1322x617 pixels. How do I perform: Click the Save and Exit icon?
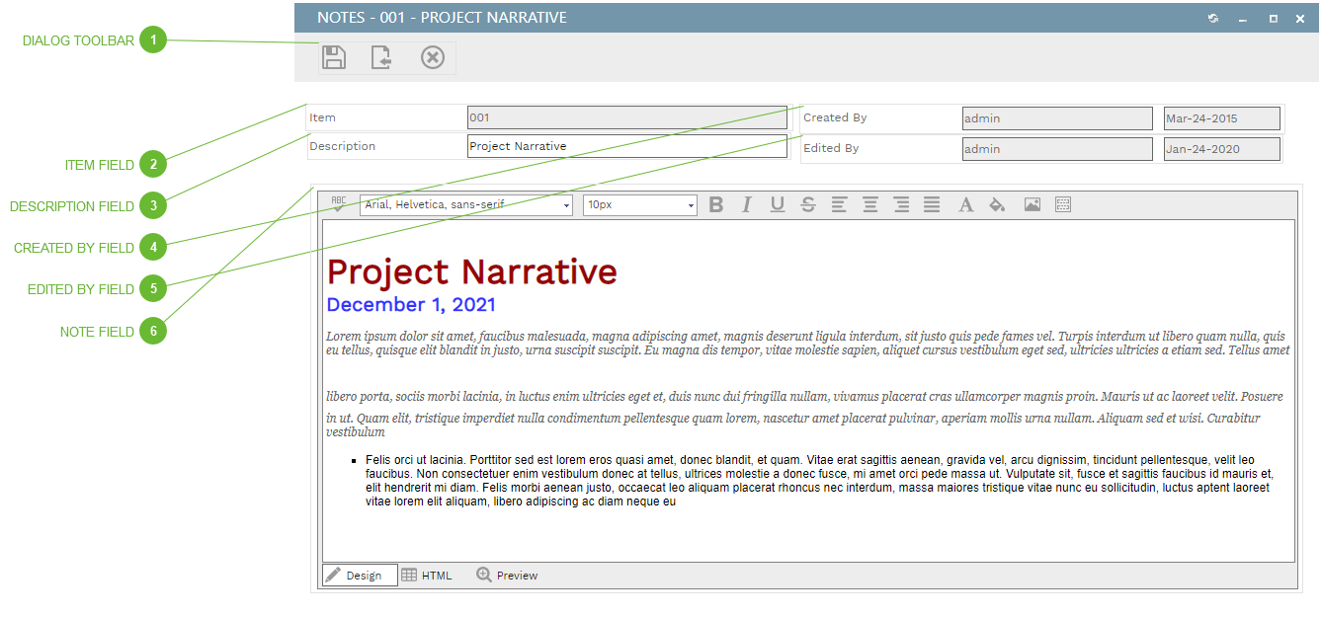[382, 57]
